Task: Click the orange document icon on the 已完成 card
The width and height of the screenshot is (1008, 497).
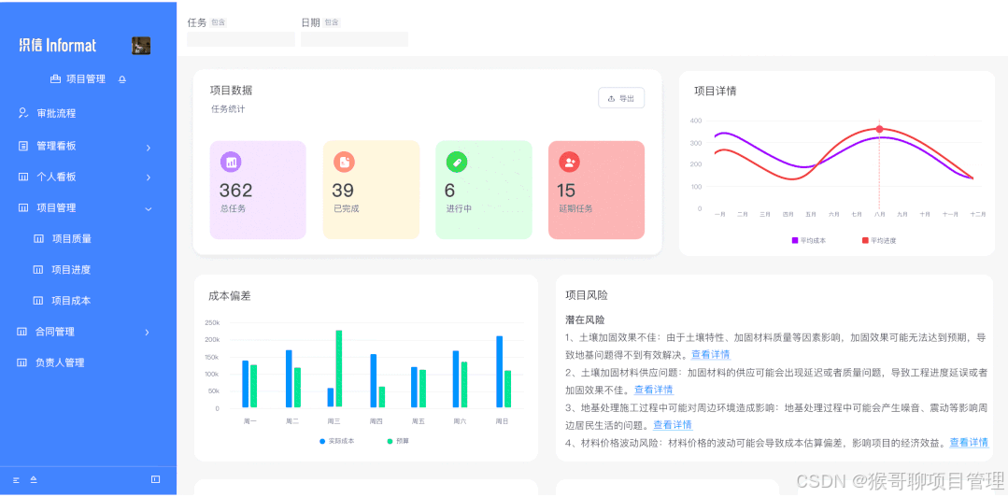Action: tap(344, 162)
